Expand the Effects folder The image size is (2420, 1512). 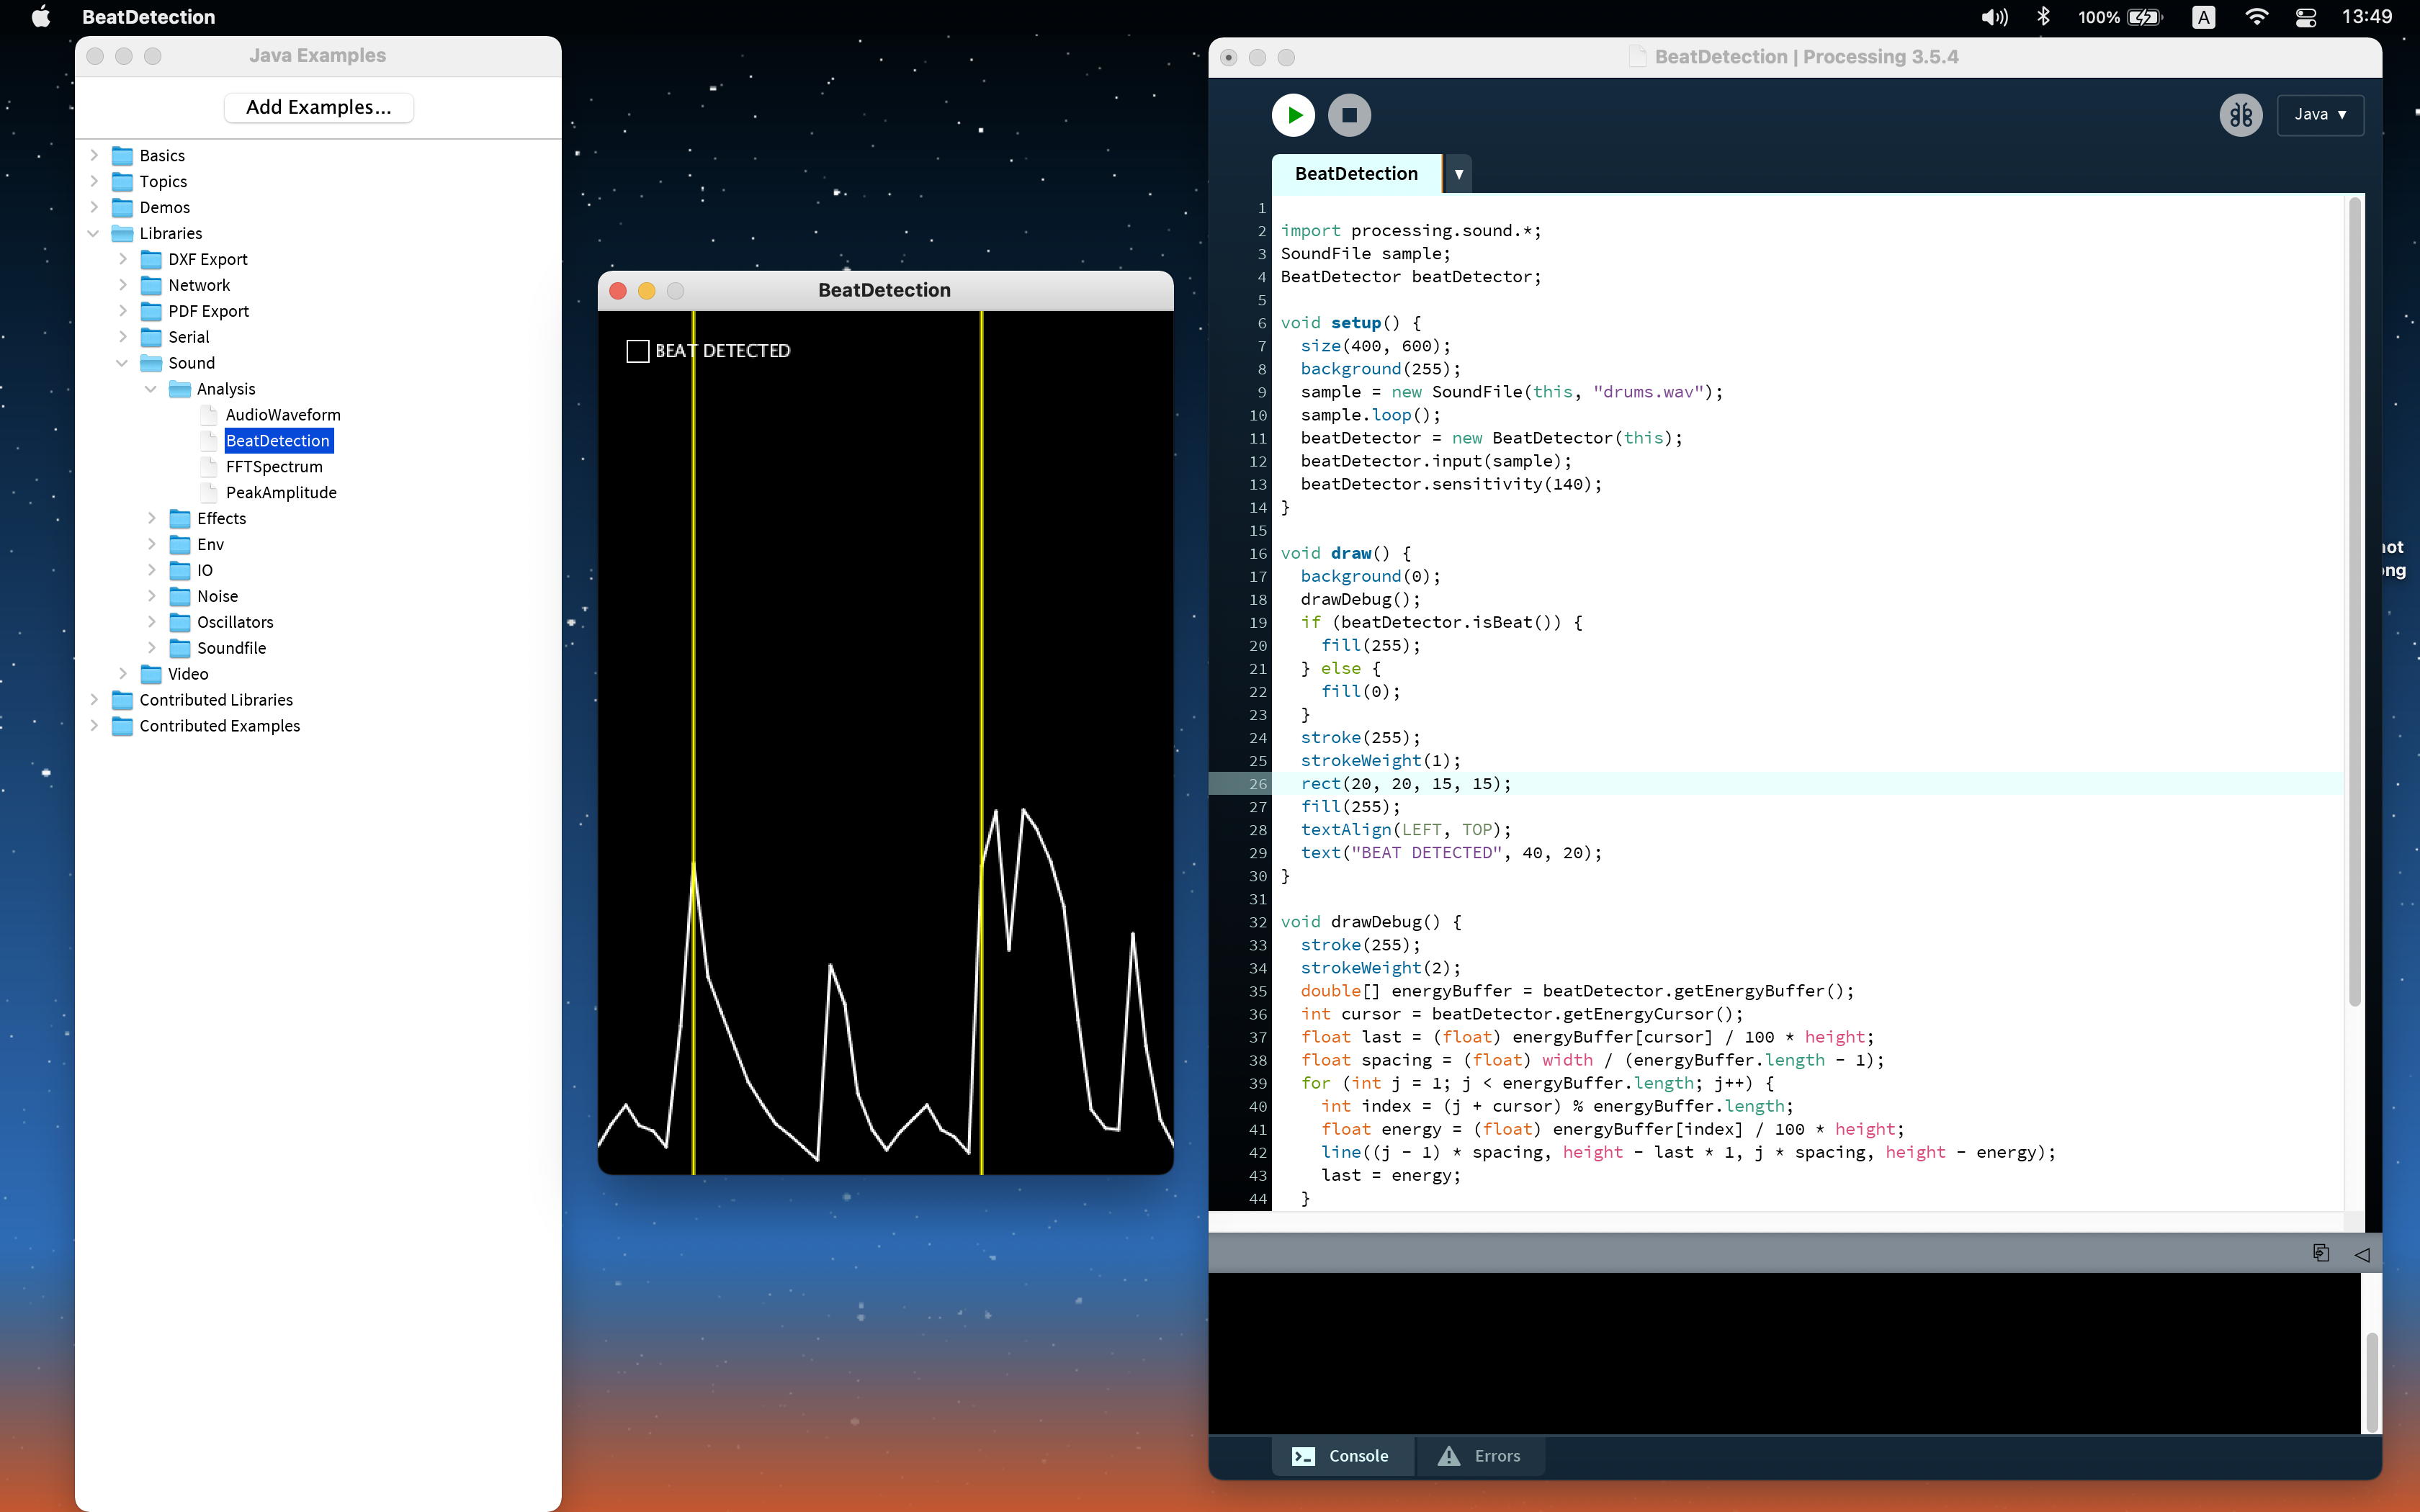pyautogui.click(x=152, y=518)
